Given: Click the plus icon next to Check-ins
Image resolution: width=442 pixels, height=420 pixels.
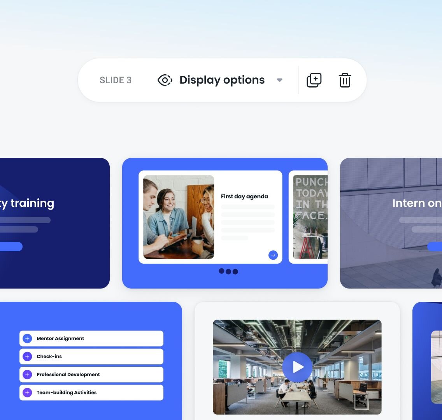Looking at the screenshot, I should coord(27,356).
